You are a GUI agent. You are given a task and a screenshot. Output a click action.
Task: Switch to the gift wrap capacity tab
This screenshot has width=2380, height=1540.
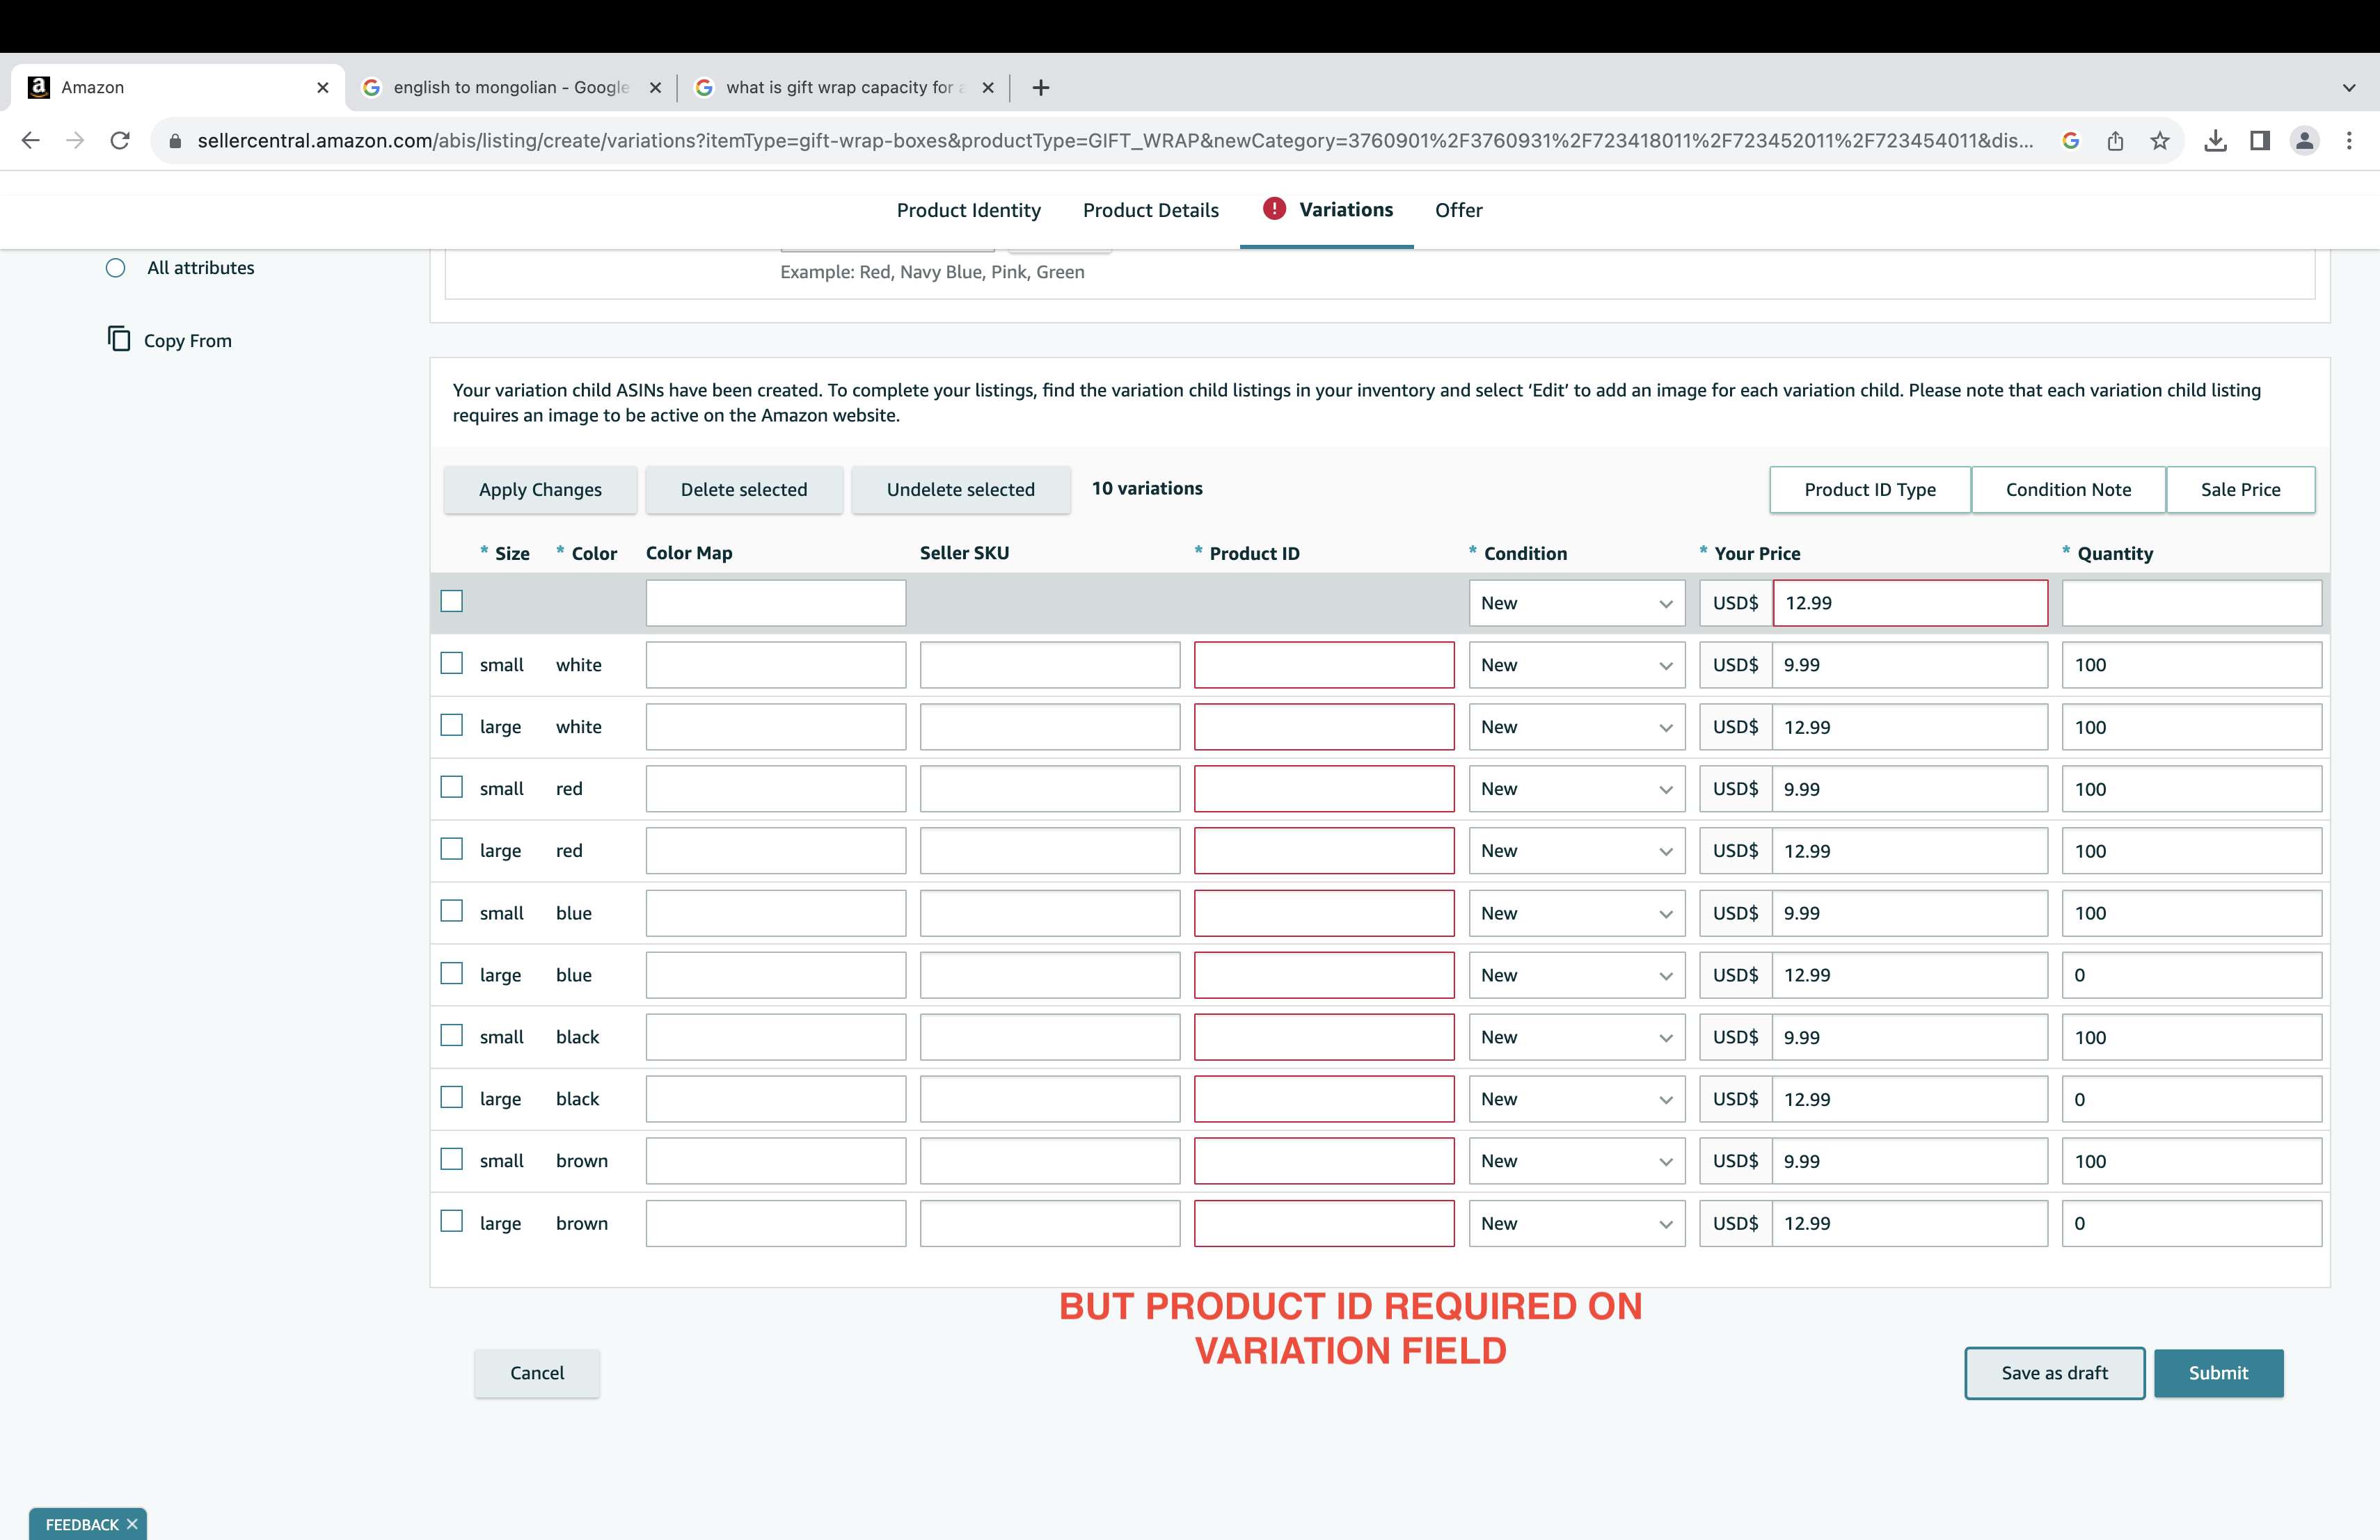tap(843, 88)
